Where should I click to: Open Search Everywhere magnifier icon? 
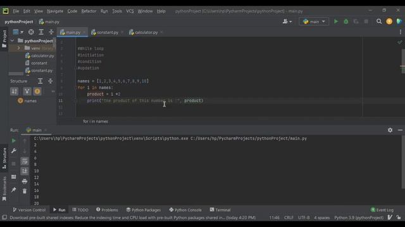tap(379, 21)
